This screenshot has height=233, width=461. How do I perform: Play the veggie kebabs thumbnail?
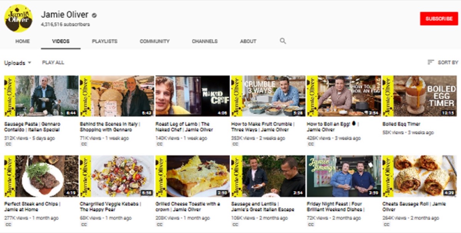117,176
